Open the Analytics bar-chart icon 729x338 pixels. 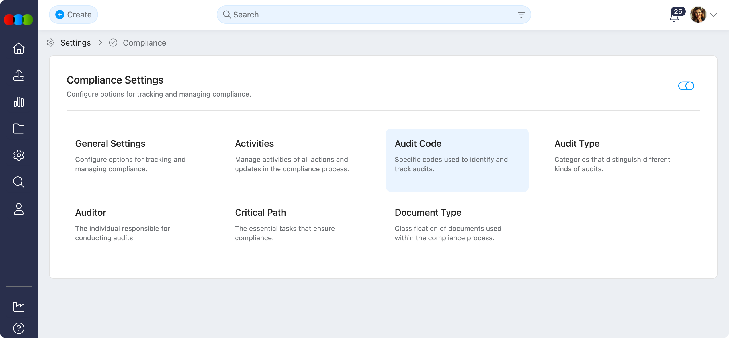(x=19, y=102)
